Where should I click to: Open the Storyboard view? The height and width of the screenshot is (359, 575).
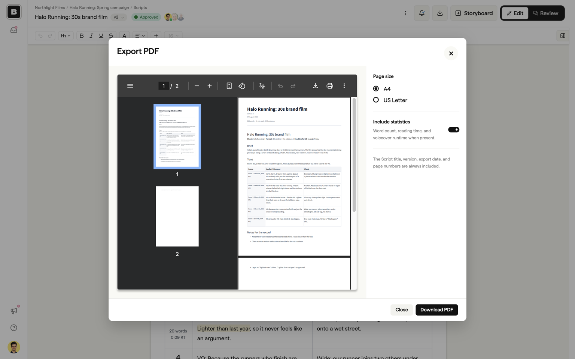474,13
